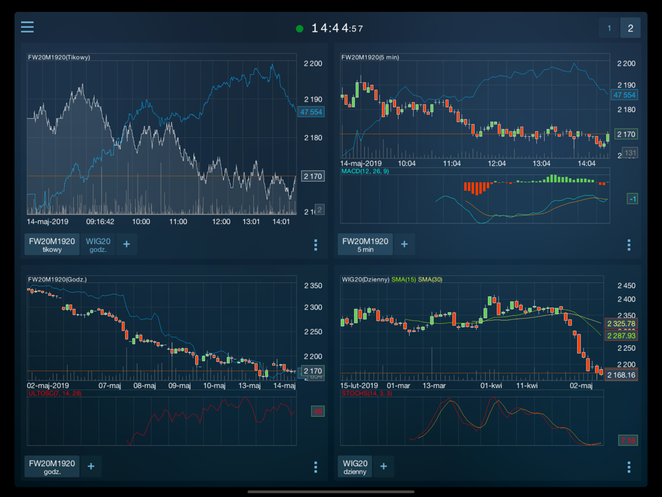This screenshot has width=662, height=497.
Task: Add instrument with plus next to WIG20 godz.
Action: click(x=126, y=245)
